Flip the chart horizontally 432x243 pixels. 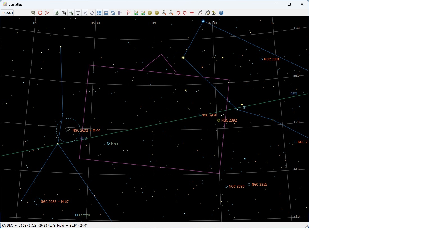point(192,13)
